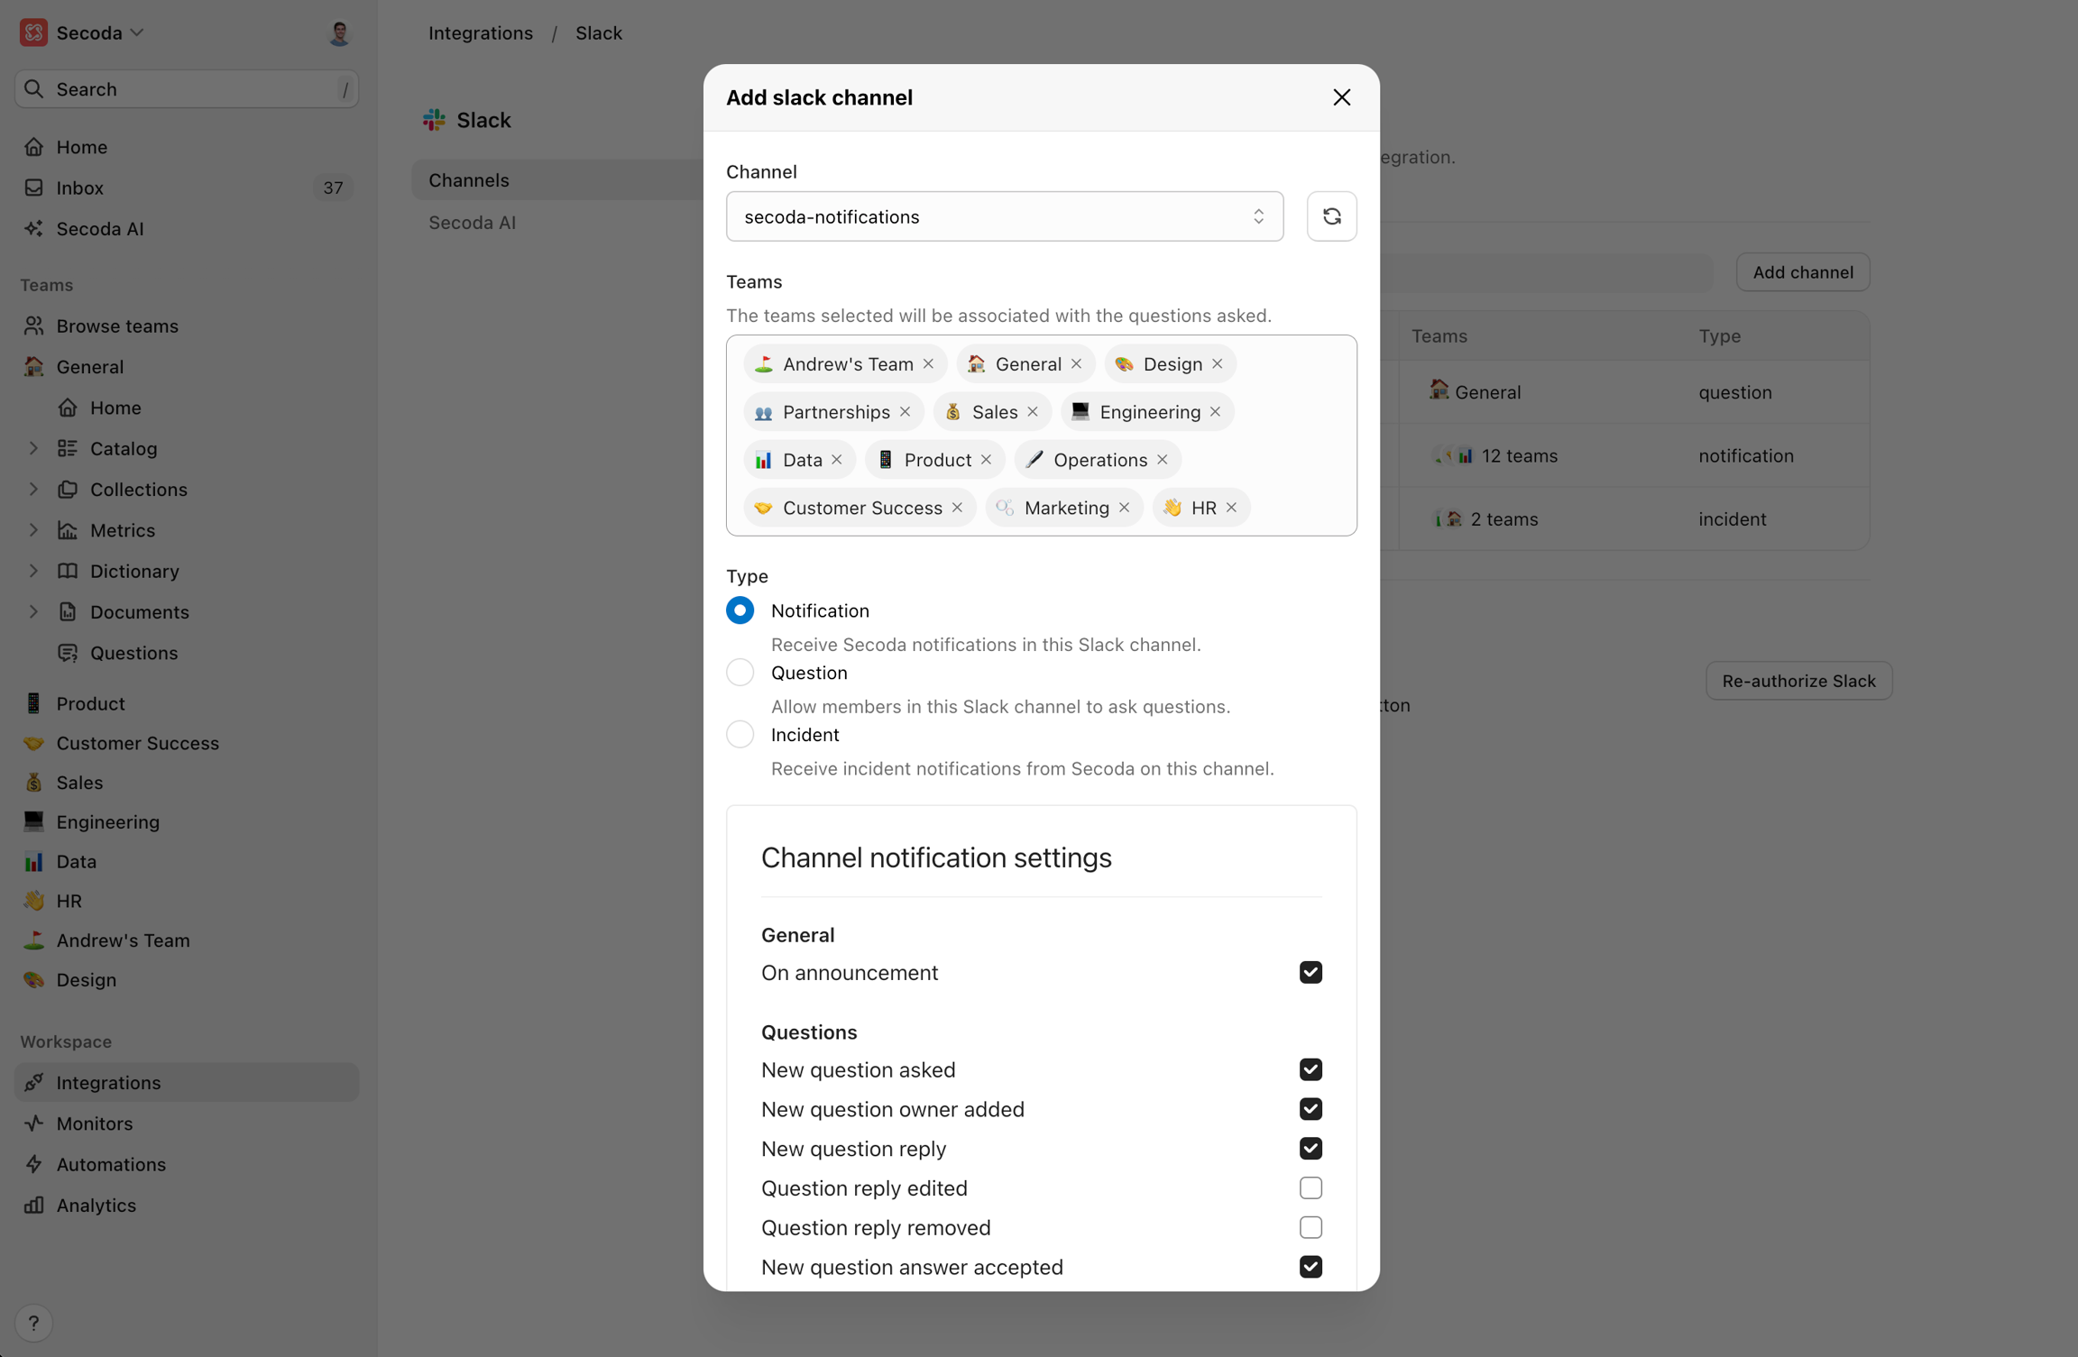Click the Search input field
Image resolution: width=2078 pixels, height=1357 pixels.
pyautogui.click(x=187, y=89)
